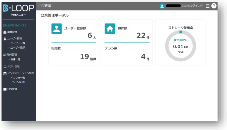Click the question mark help icon
Screen dimensions: 227x130
(214, 6)
